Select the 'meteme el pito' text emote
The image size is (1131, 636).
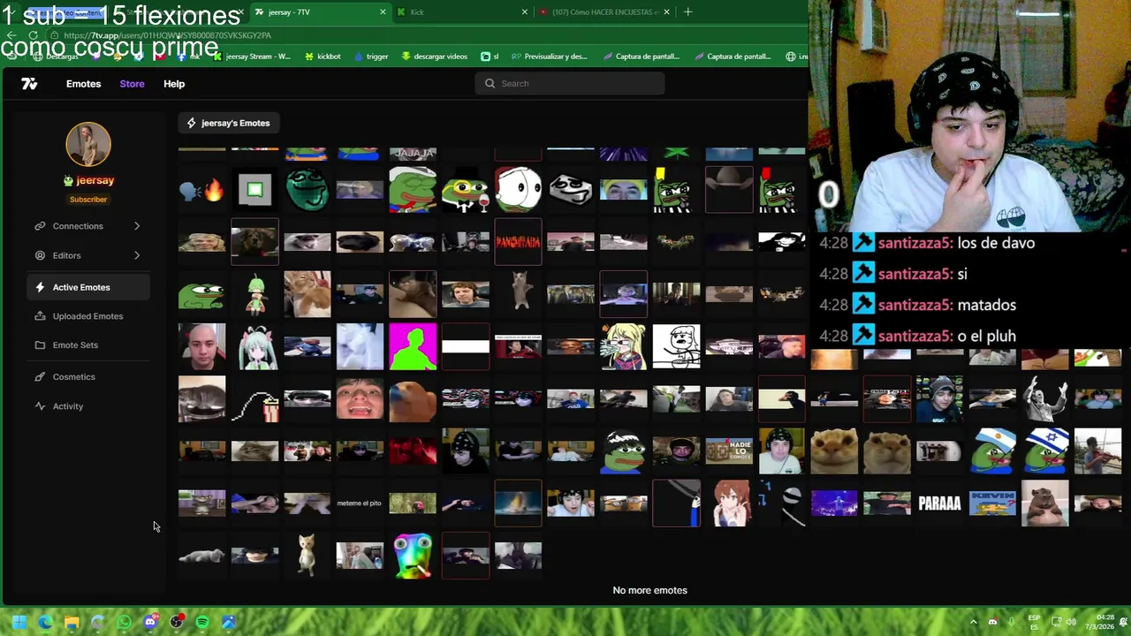[360, 503]
